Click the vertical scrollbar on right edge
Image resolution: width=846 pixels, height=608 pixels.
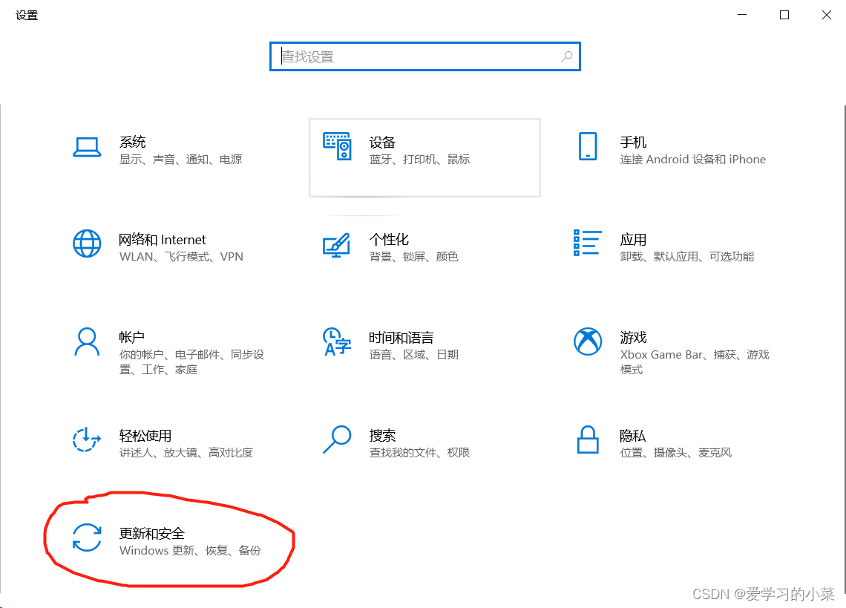click(844, 348)
